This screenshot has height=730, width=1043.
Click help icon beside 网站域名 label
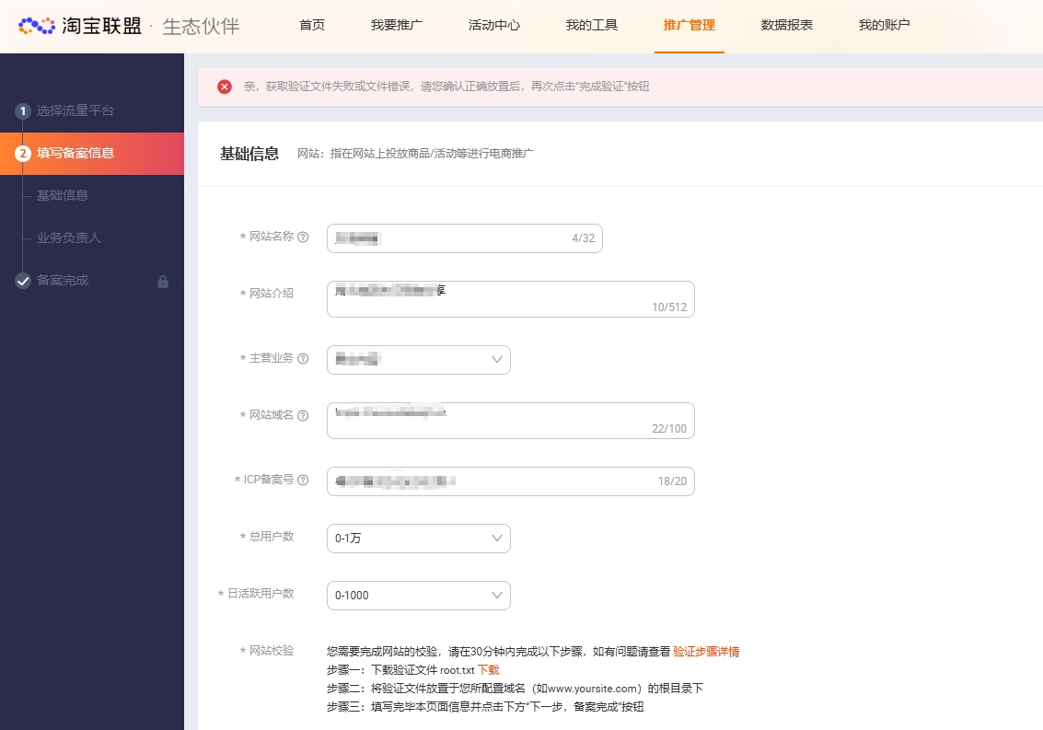pos(303,416)
